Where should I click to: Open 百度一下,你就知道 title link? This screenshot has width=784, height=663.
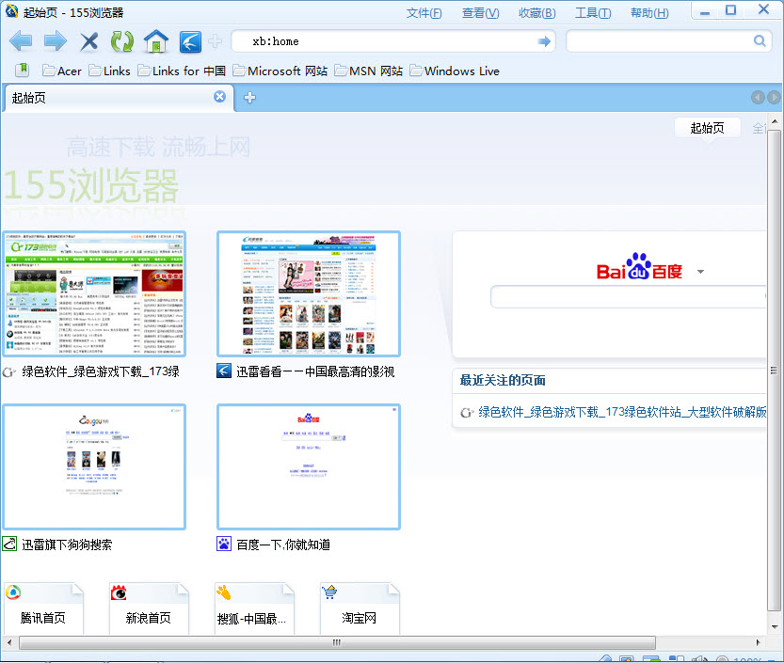point(283,545)
